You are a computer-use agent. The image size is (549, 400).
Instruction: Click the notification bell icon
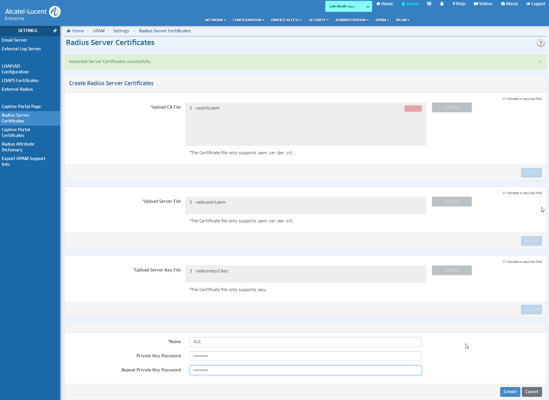click(442, 4)
